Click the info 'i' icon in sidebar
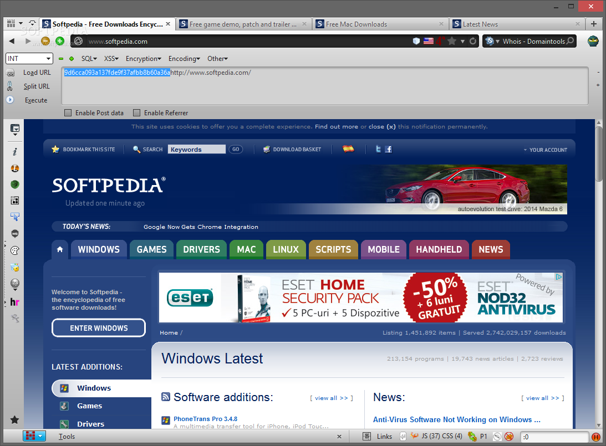This screenshot has height=446, width=606. [14, 152]
